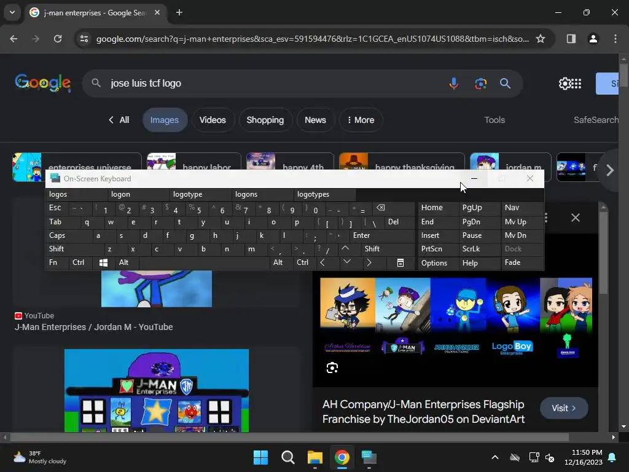Open tab search dropdown chevron
The width and height of the screenshot is (629, 472).
(12, 12)
